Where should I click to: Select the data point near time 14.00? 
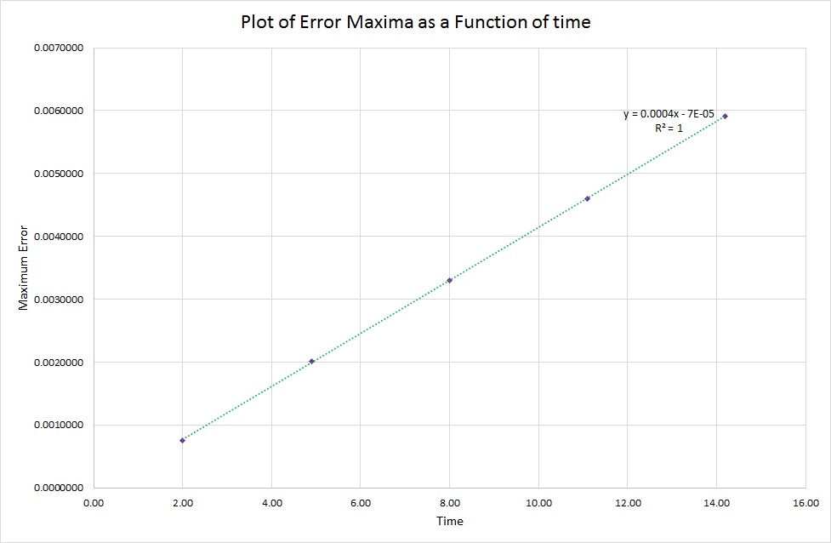tap(725, 116)
